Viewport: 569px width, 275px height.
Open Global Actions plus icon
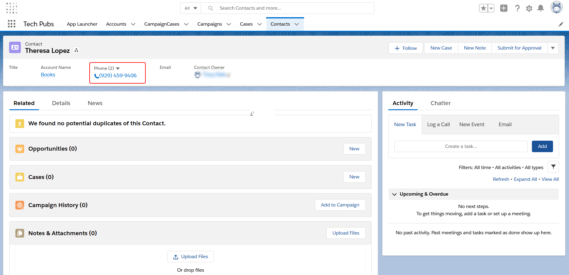click(504, 8)
